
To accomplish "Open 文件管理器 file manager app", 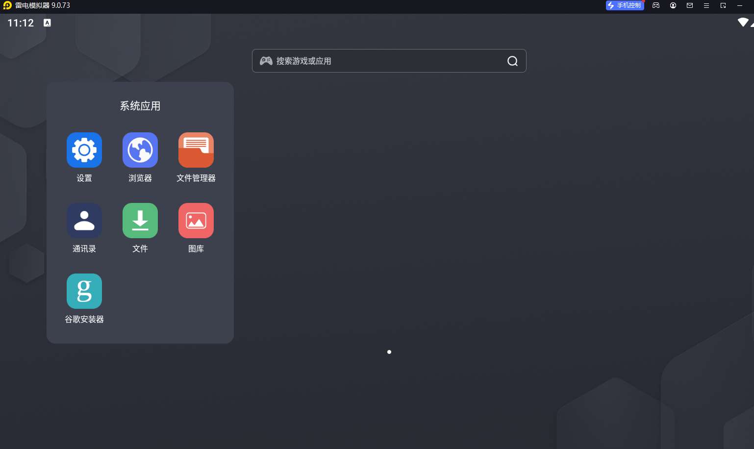I will (x=196, y=150).
